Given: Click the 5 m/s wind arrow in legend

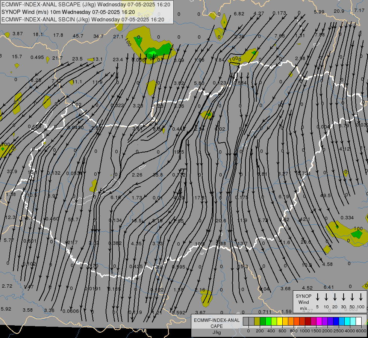Looking at the screenshot, I should (317, 297).
